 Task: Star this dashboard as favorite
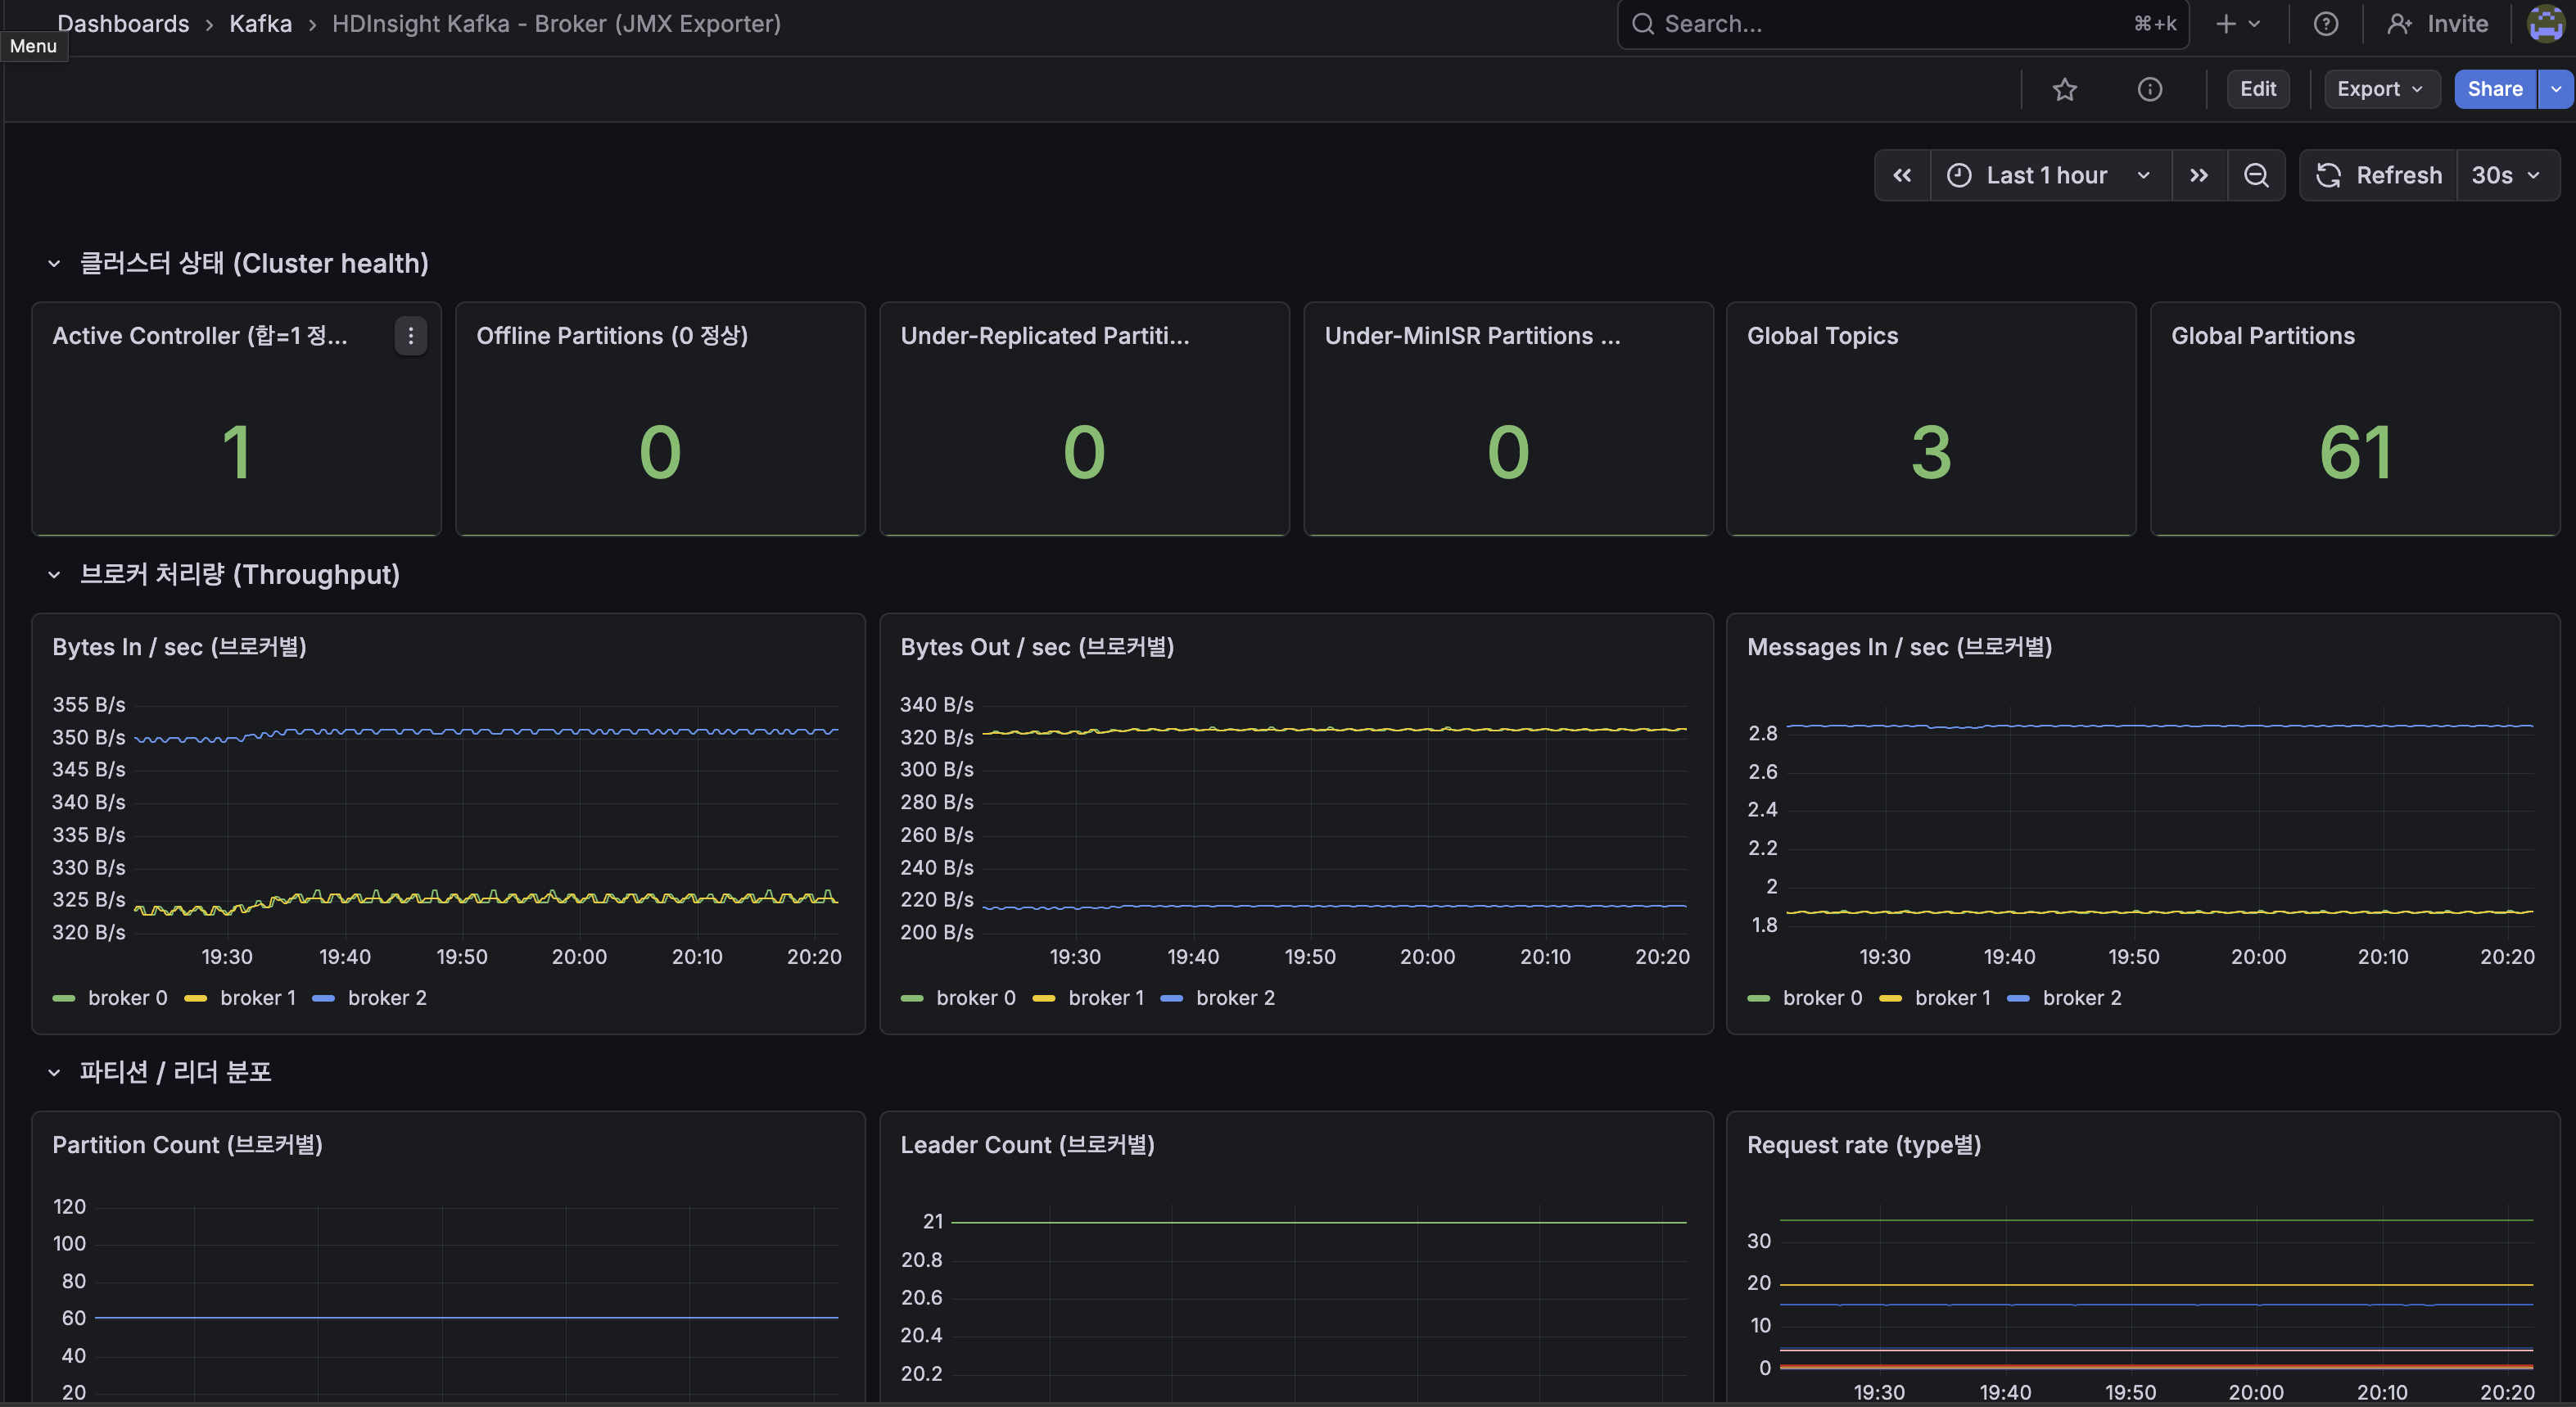[x=2065, y=90]
